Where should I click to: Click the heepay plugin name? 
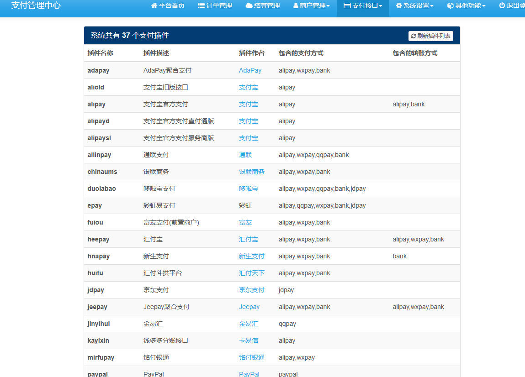tap(98, 240)
